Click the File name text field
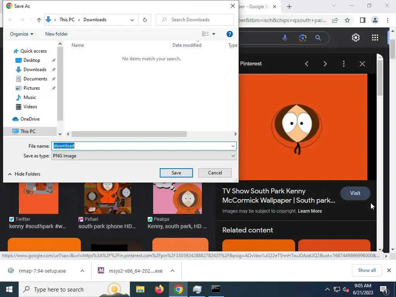 point(141,146)
